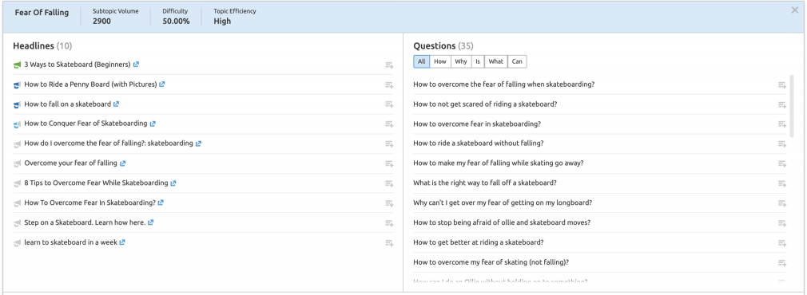Filter questions by Can
807x295 pixels.
(x=517, y=61)
